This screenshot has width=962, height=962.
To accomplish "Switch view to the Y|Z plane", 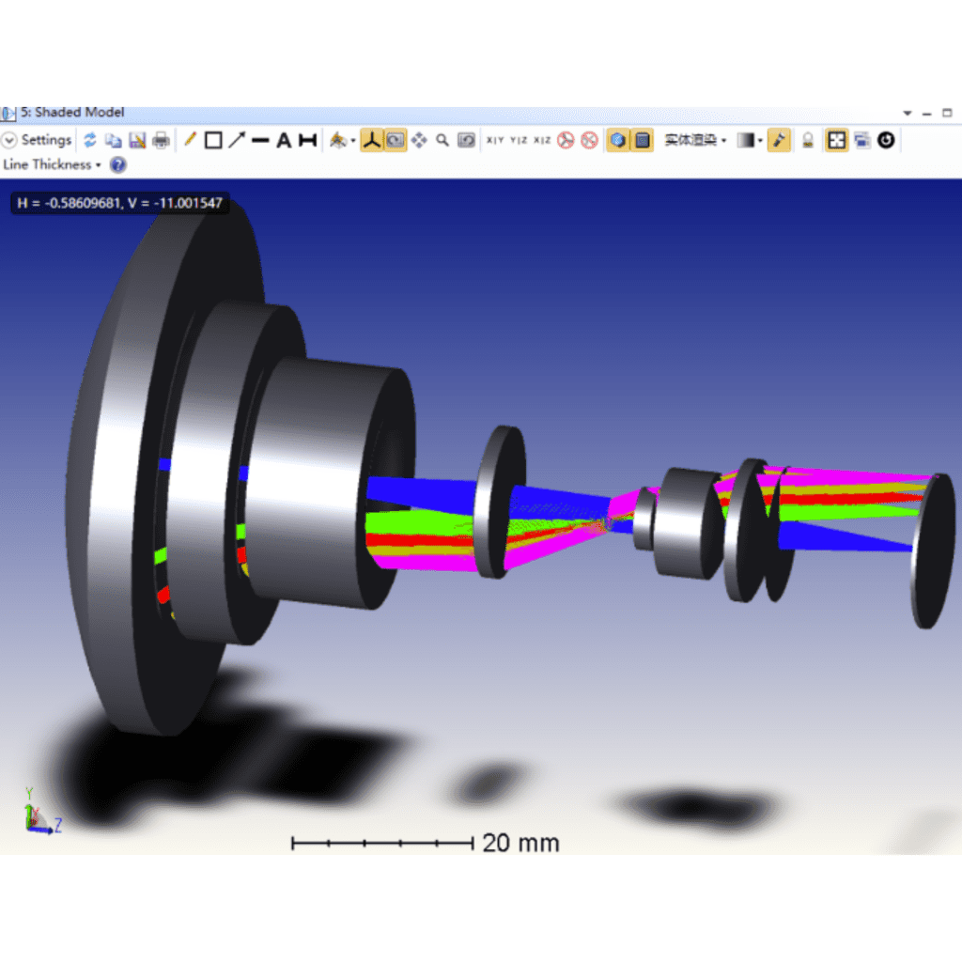I will coord(519,141).
